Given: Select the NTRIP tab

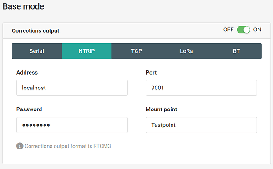Looking at the screenshot, I should click(87, 51).
